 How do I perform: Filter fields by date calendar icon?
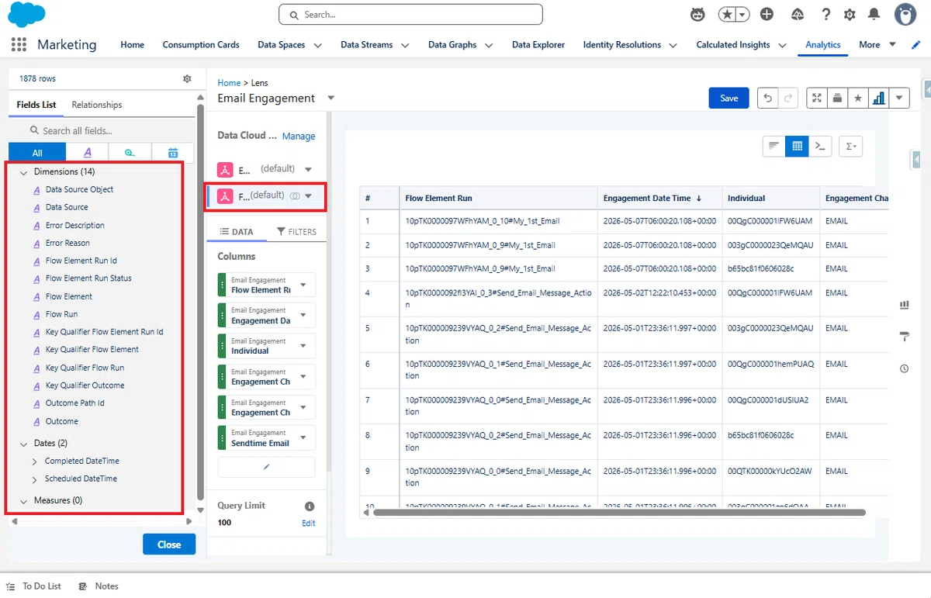pos(173,153)
